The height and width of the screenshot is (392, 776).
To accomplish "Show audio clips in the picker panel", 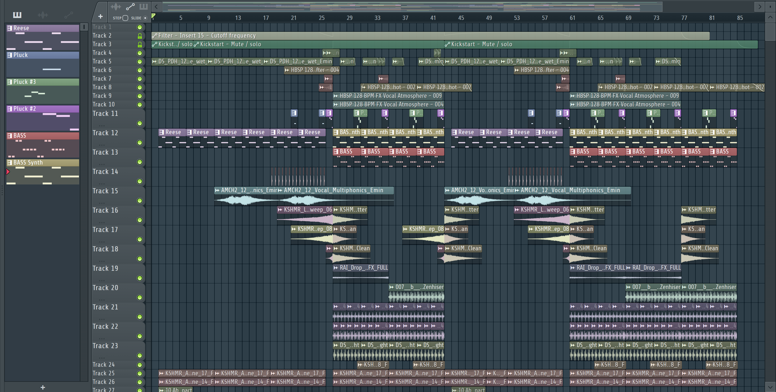I will pos(43,15).
